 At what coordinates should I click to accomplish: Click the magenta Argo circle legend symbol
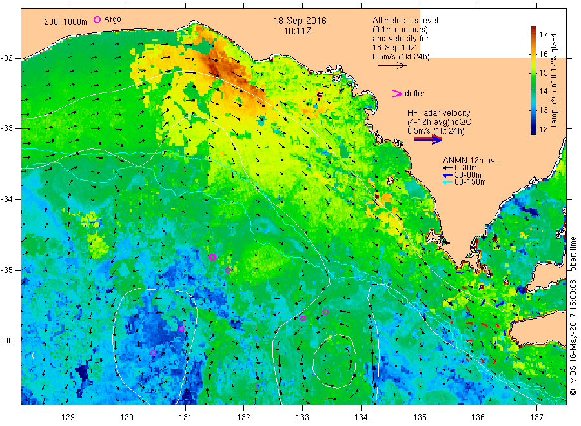click(97, 19)
